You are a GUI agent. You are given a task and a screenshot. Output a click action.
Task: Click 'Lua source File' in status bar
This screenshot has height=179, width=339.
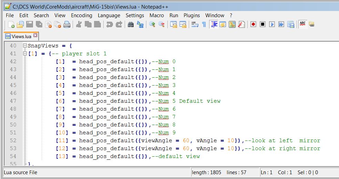[21, 172]
